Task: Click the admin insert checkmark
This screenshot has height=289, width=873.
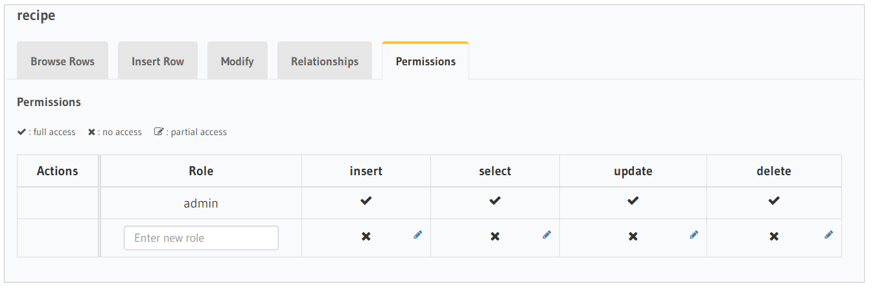Action: click(366, 201)
